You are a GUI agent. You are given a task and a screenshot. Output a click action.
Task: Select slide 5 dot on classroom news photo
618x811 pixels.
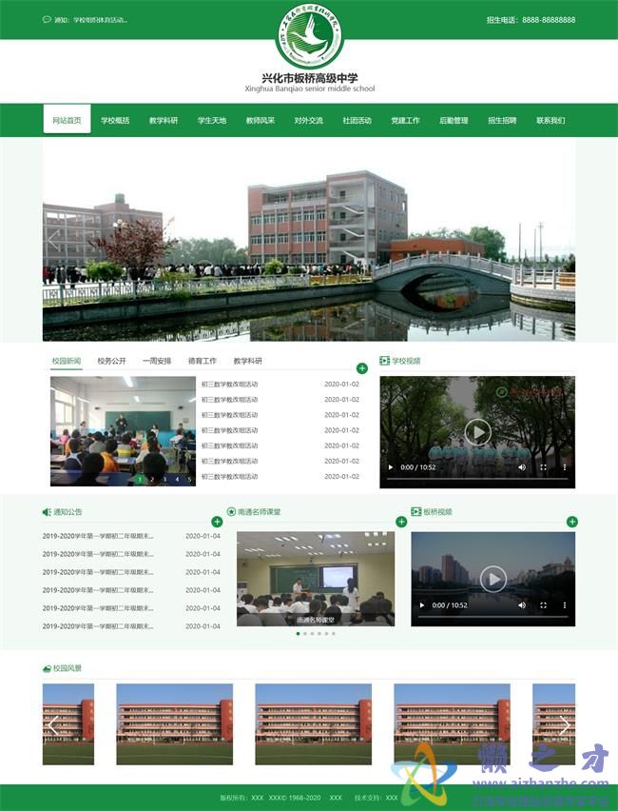click(x=189, y=480)
